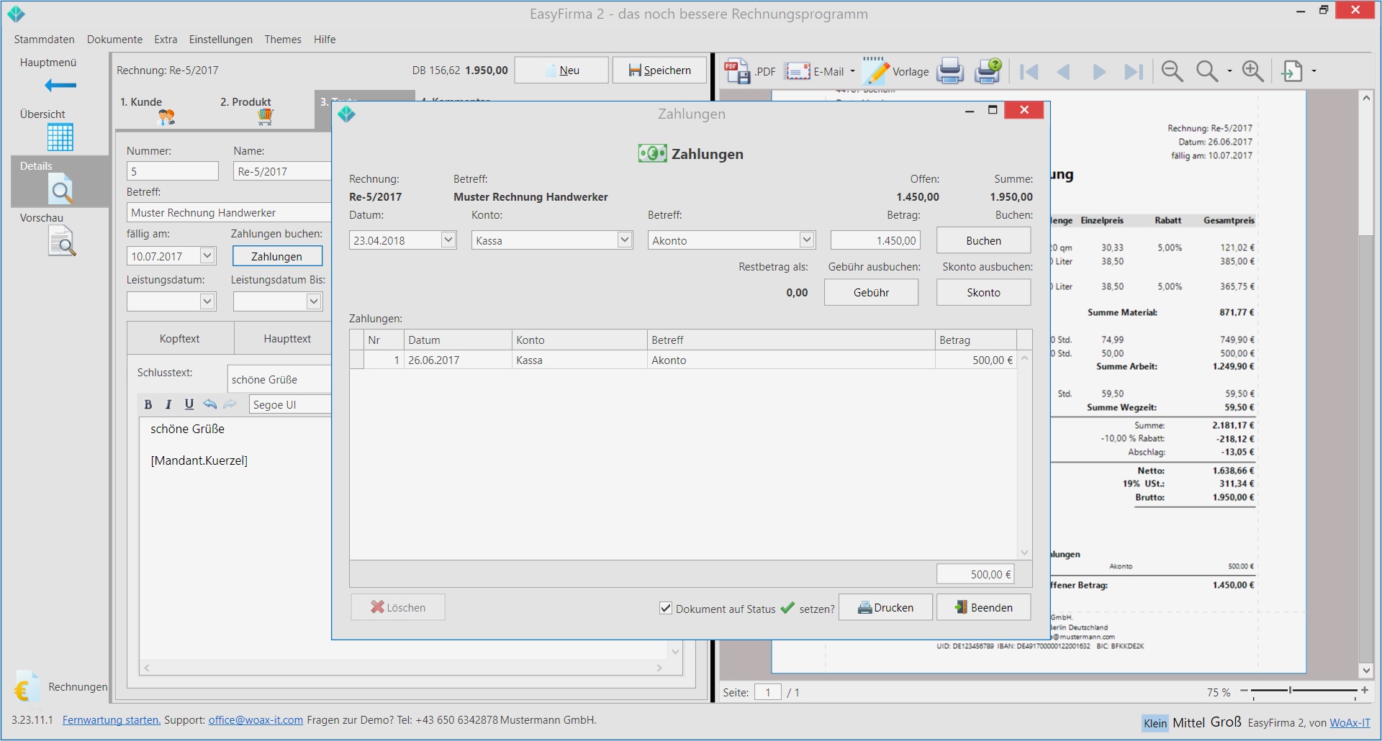Go to the last page arrow
Screen dimensions: 1382x741
[x=1134, y=71]
